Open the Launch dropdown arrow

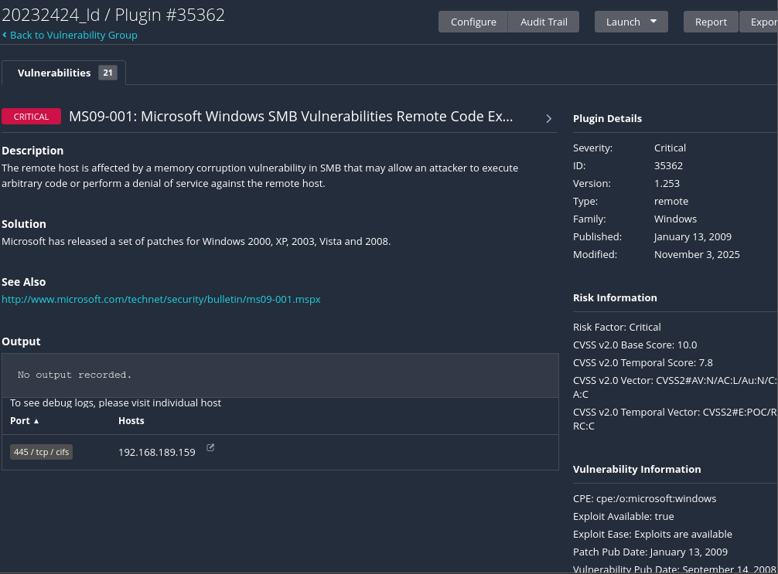pos(653,22)
